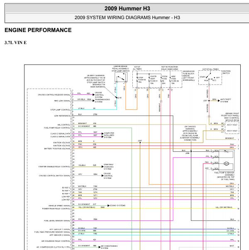Click the "HOT AT ALL TIMES" label above ignition switch
This screenshot has width=249, height=250.
pyautogui.click(x=210, y=69)
